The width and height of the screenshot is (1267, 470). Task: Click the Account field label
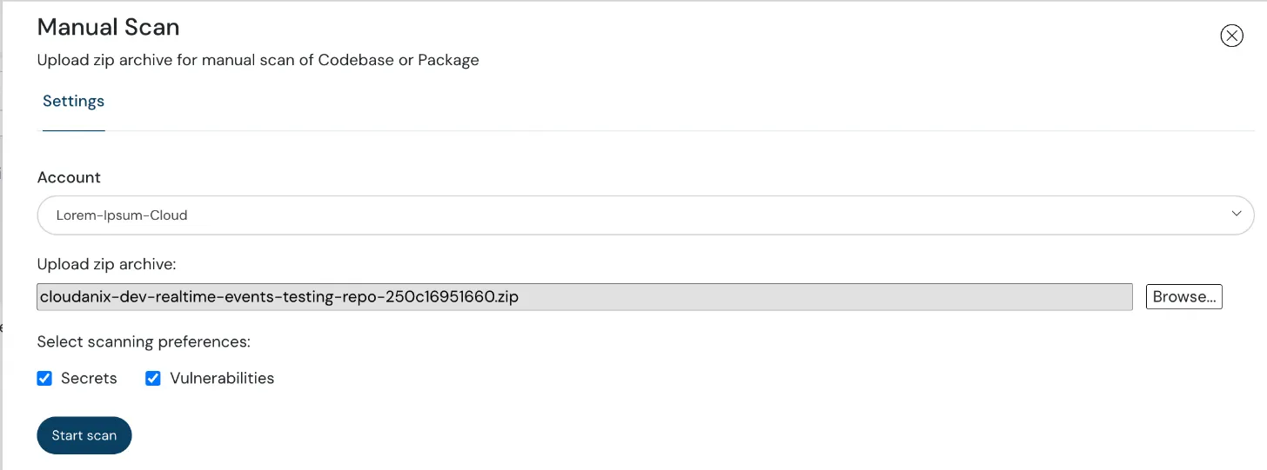tap(69, 177)
